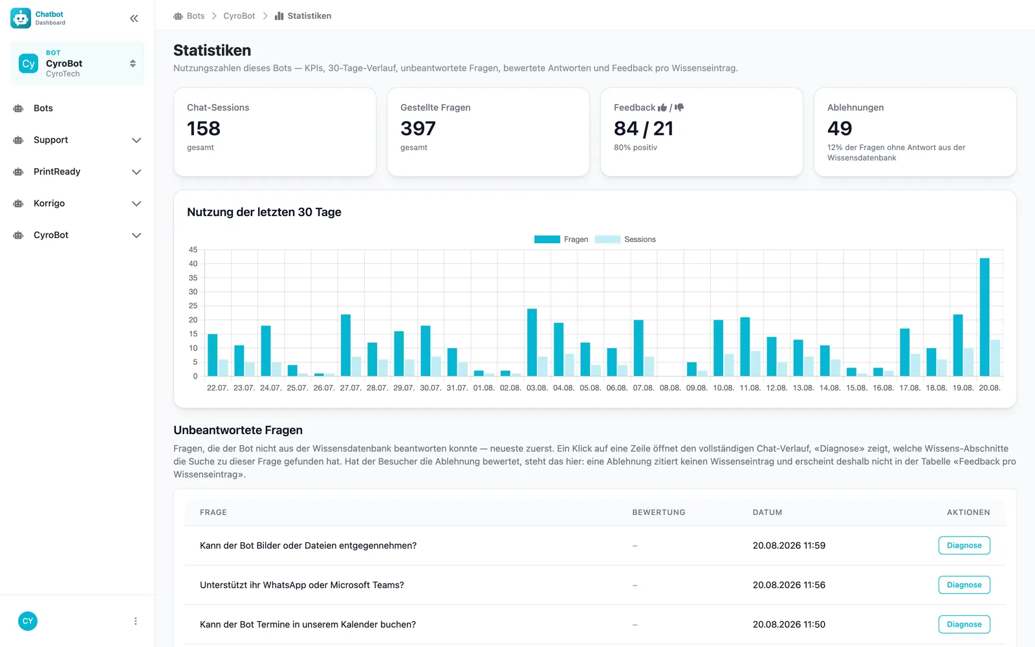
Task: Click the bar-chart icon in the breadcrumb
Action: (279, 16)
